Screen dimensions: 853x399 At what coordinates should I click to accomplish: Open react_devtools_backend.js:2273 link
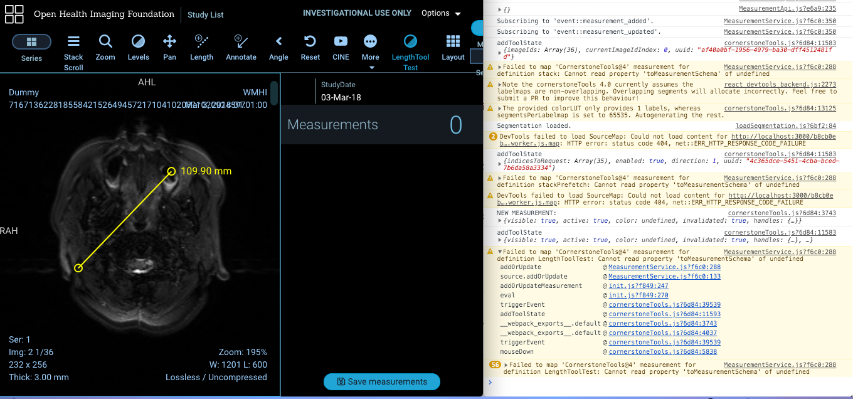coord(780,85)
